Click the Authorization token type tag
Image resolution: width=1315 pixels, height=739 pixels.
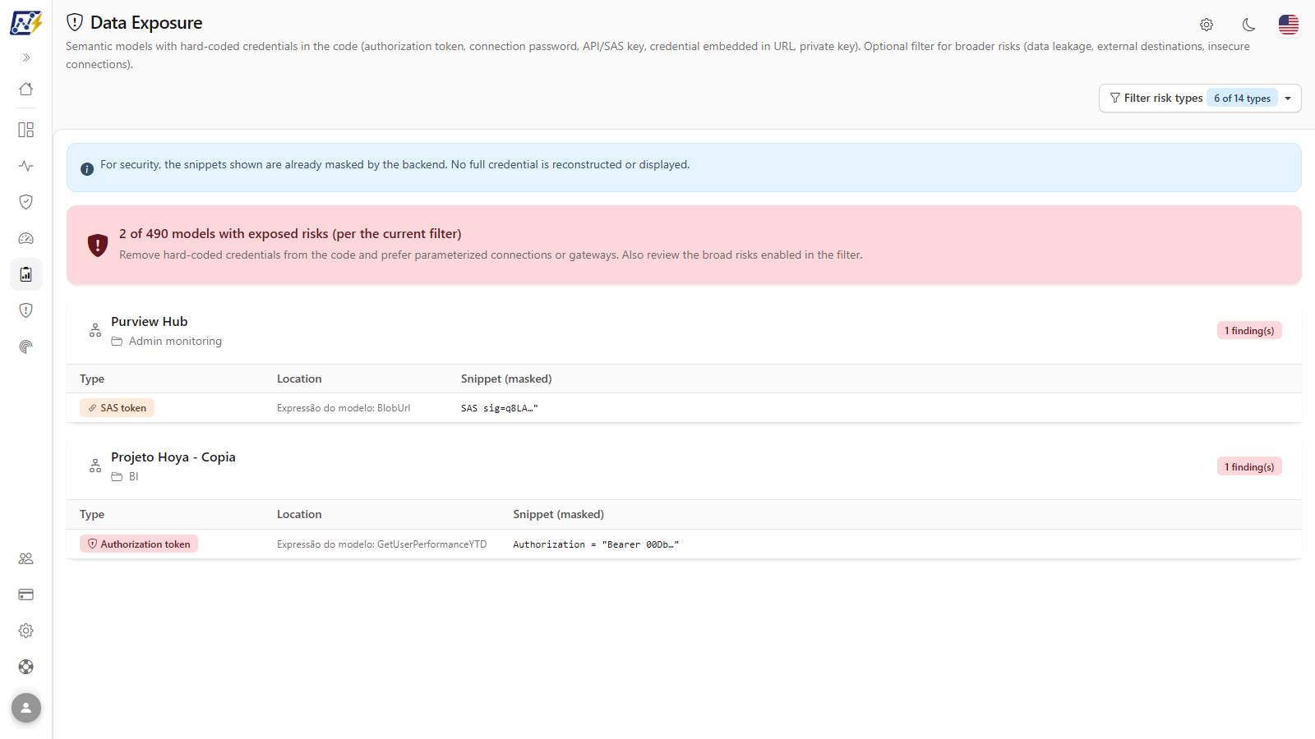click(x=139, y=544)
